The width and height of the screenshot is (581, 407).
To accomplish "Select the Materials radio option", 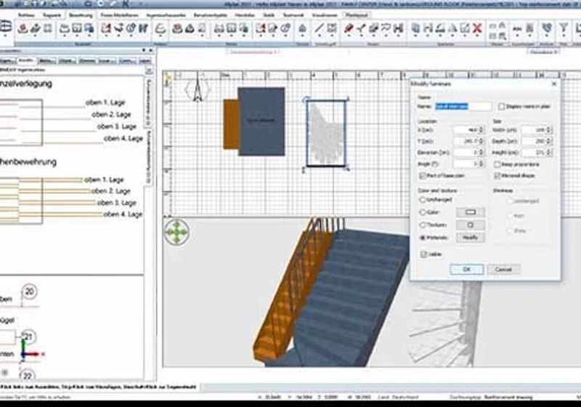I will point(422,238).
